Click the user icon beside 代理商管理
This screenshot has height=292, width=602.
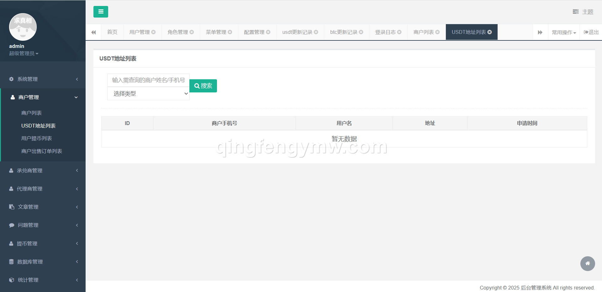click(11, 189)
